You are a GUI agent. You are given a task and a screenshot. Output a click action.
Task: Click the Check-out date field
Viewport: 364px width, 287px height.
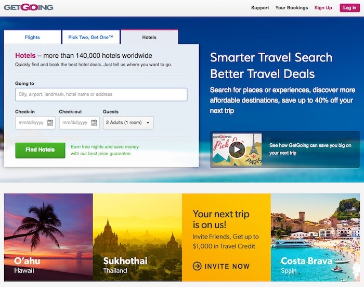pyautogui.click(x=79, y=122)
